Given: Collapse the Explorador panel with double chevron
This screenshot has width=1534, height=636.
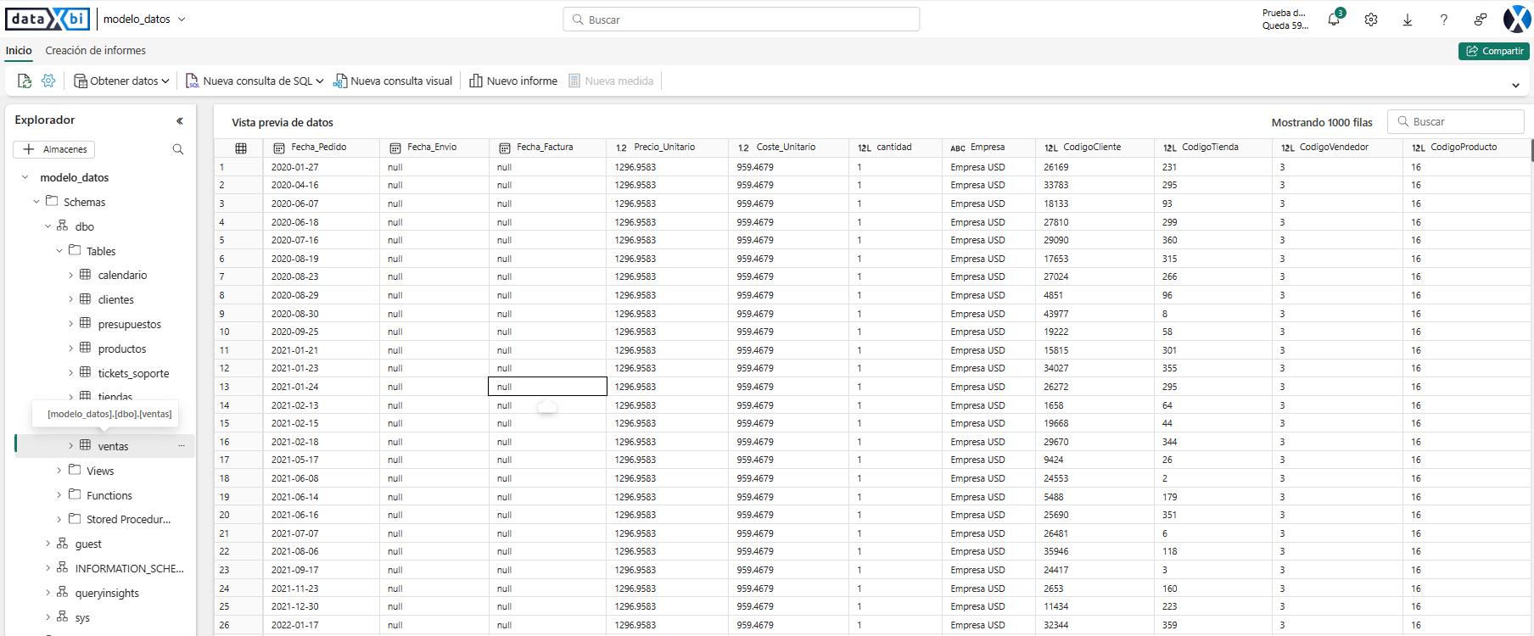Looking at the screenshot, I should (179, 120).
